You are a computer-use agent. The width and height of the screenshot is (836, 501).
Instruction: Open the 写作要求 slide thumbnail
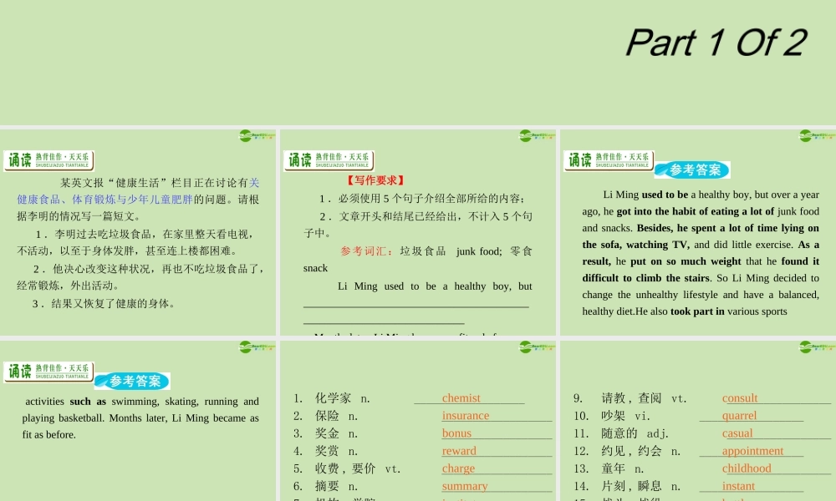pos(418,232)
